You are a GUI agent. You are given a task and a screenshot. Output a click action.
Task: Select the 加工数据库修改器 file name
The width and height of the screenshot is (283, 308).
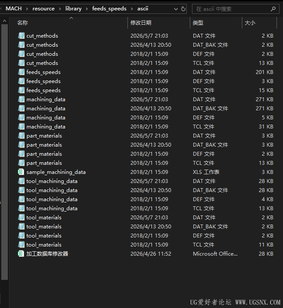tap(47, 254)
